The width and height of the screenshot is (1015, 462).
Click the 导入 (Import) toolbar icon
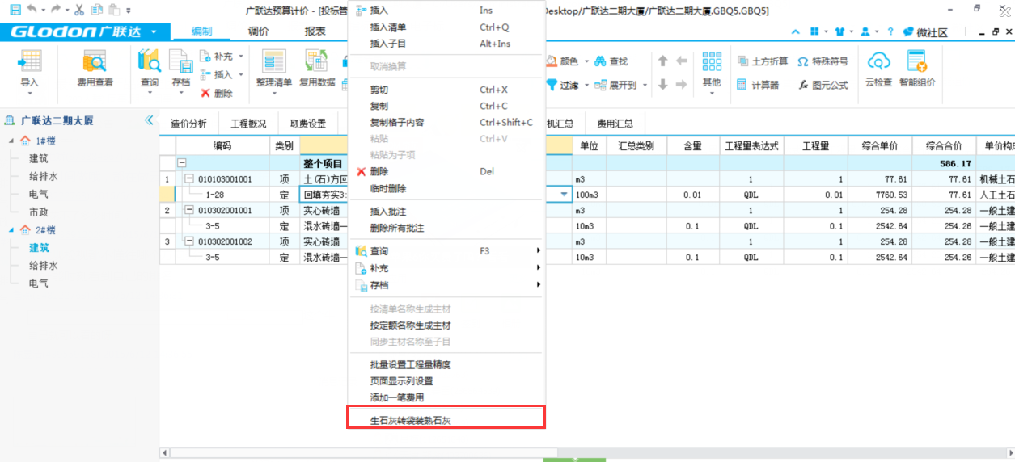point(30,68)
